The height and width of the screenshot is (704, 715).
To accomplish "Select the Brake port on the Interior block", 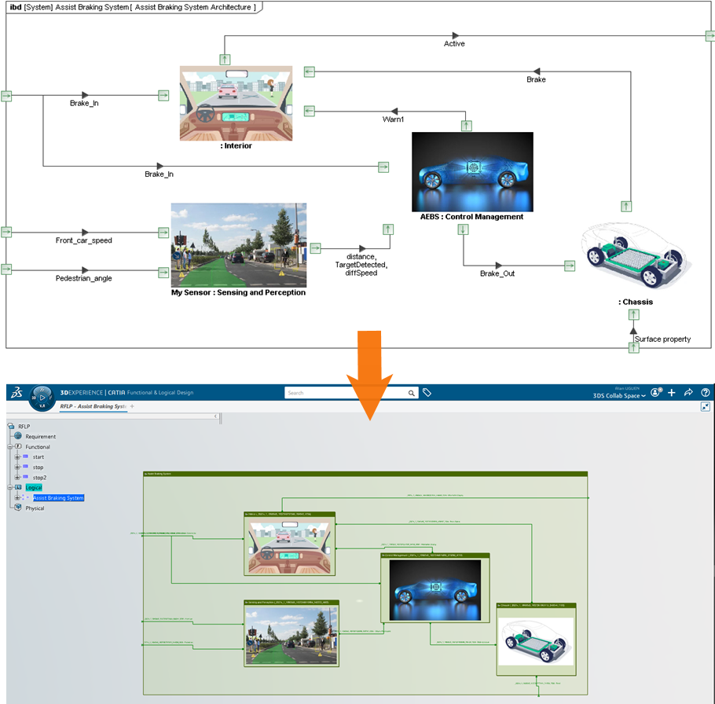I will (309, 71).
